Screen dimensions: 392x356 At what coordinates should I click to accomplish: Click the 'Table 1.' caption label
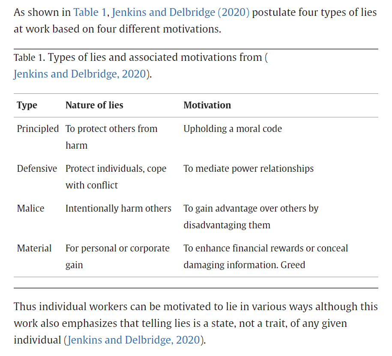click(29, 58)
